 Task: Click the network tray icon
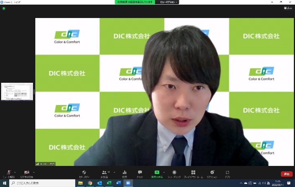[260, 183]
